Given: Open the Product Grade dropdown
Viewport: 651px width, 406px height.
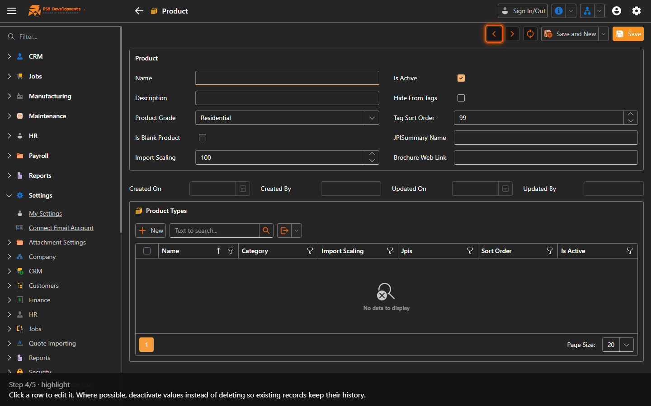Looking at the screenshot, I should 372,118.
